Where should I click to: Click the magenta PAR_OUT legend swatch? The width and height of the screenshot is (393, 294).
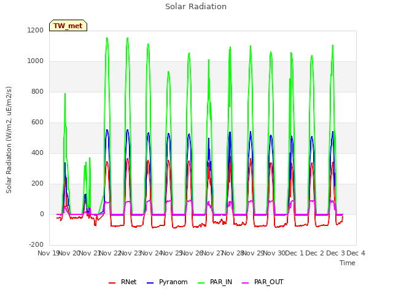coord(246,283)
